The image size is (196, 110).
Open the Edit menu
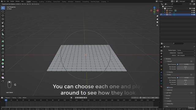8,1
